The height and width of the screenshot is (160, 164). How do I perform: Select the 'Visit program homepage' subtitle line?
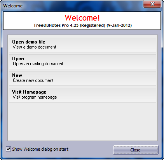(x=35, y=97)
